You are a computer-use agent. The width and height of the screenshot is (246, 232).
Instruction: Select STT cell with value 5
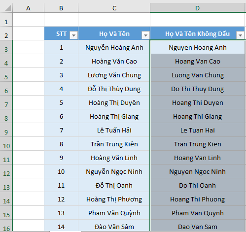point(61,102)
